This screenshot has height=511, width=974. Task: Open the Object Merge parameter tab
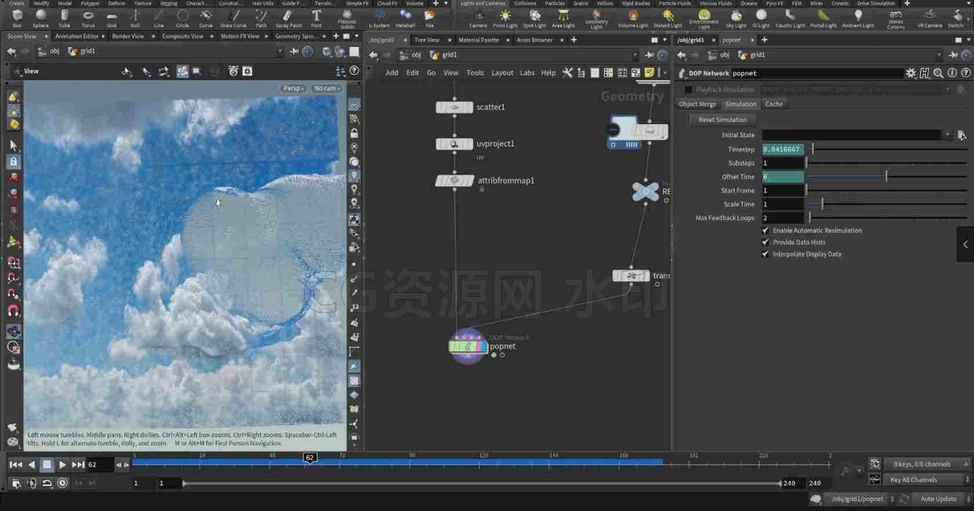coord(697,104)
